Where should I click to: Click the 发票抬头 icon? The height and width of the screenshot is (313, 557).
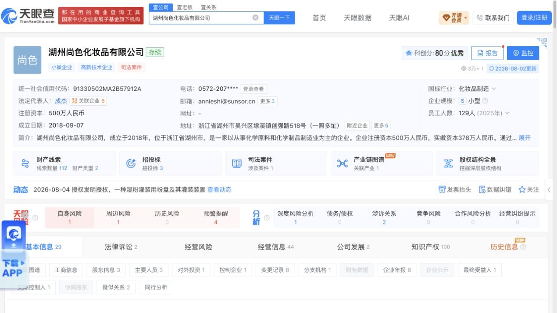[x=442, y=189]
